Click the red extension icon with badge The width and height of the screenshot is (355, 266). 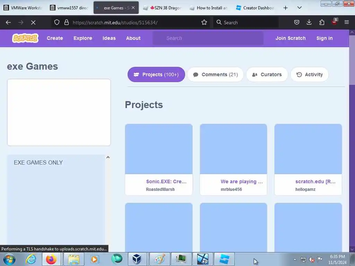[335, 22]
